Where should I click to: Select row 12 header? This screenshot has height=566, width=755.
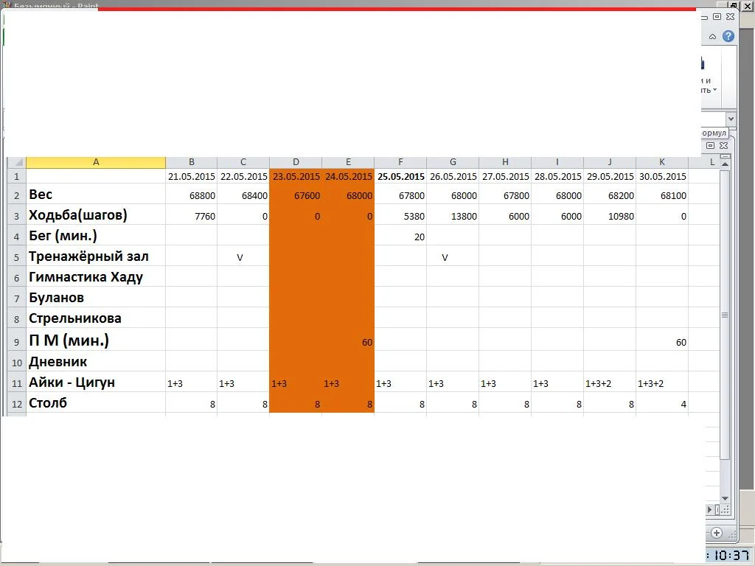click(16, 403)
